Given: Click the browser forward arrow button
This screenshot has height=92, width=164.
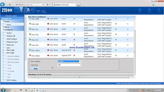Looking at the screenshot, I should tap(7, 5).
